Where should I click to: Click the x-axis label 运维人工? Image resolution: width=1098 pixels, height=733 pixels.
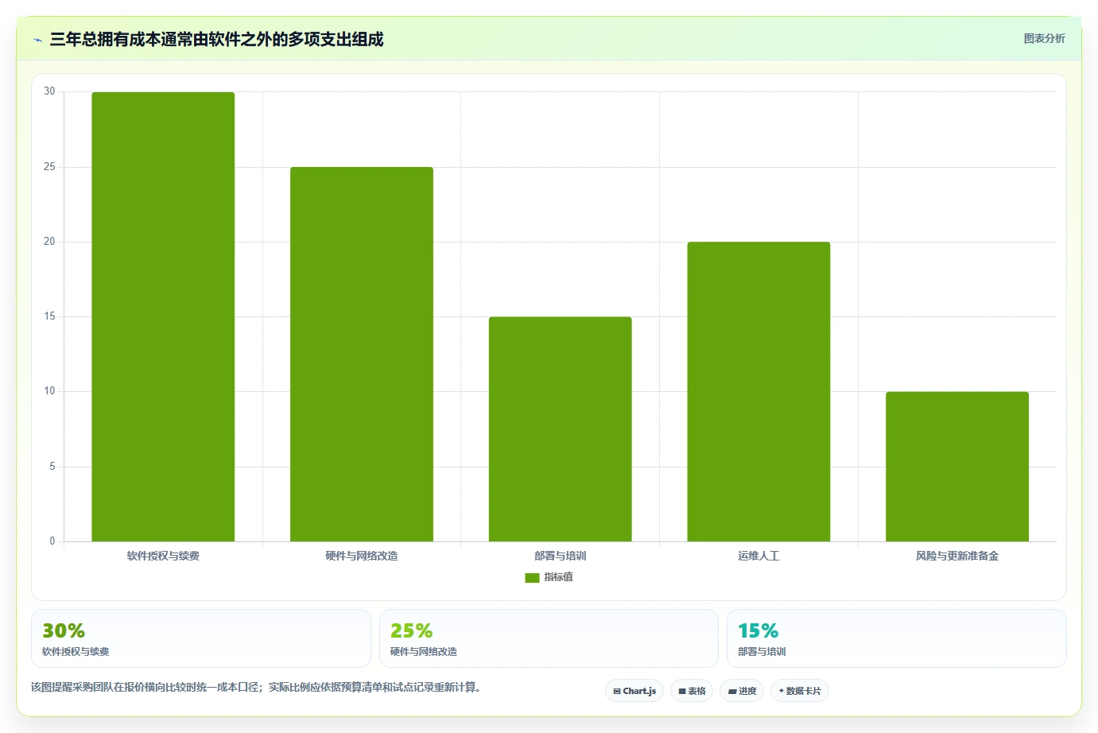(x=759, y=556)
